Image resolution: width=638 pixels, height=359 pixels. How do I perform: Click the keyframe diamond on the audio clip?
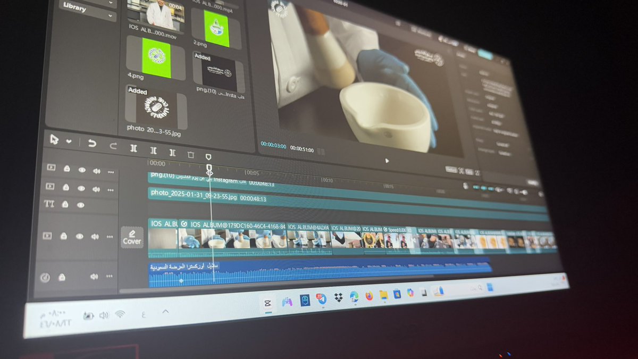pos(181,280)
